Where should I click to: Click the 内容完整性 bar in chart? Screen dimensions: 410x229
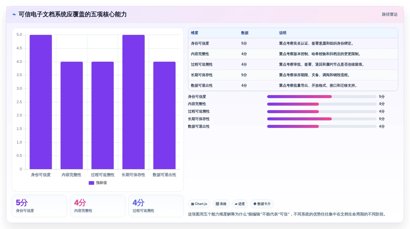(72, 116)
